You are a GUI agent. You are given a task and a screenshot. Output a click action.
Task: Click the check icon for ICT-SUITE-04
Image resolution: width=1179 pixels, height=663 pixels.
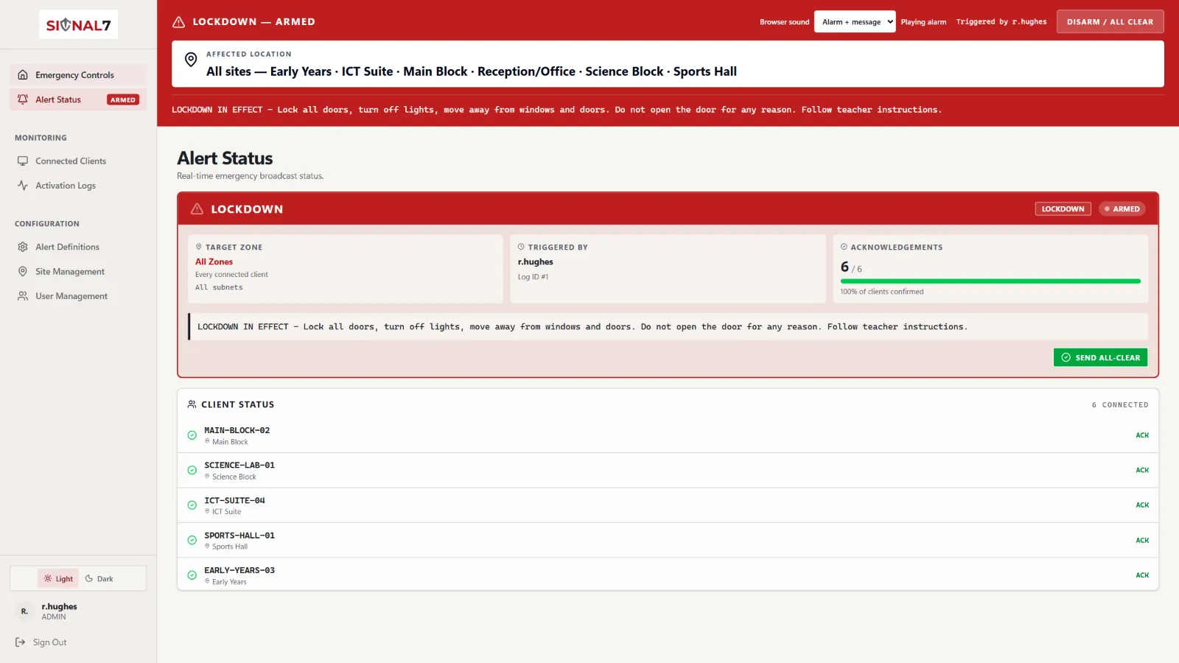pos(192,505)
